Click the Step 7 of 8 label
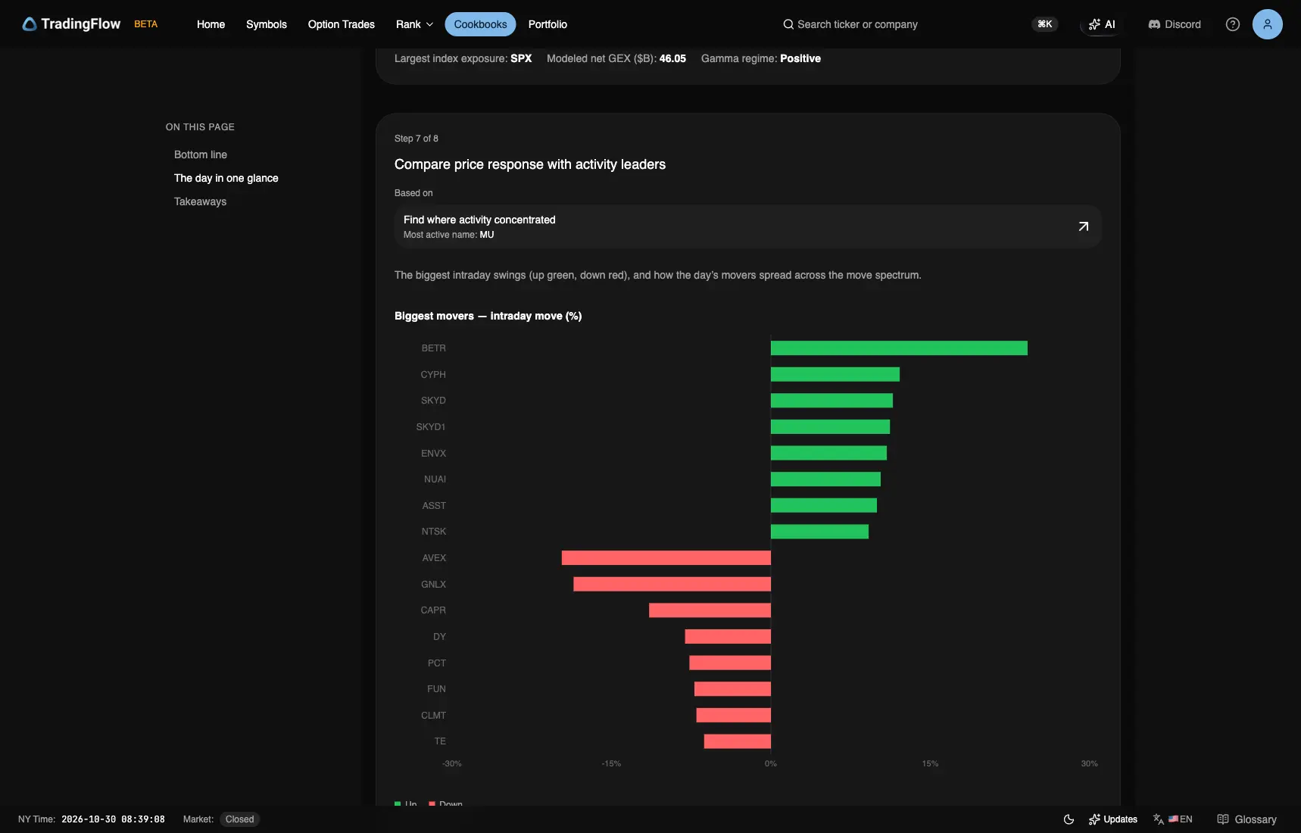Image resolution: width=1301 pixels, height=833 pixels. click(x=416, y=139)
